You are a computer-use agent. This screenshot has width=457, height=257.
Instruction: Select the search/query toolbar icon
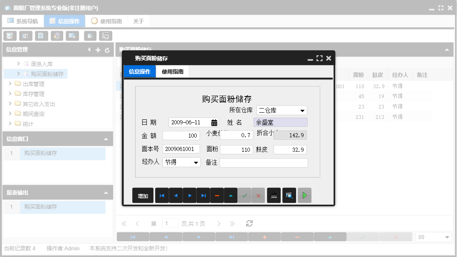pyautogui.click(x=10, y=36)
